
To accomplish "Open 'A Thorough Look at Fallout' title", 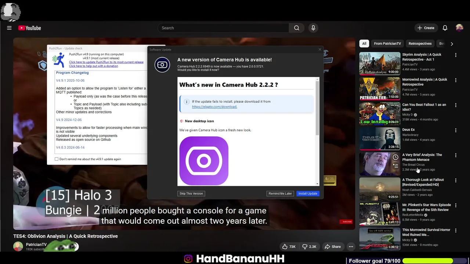I will (x=423, y=182).
